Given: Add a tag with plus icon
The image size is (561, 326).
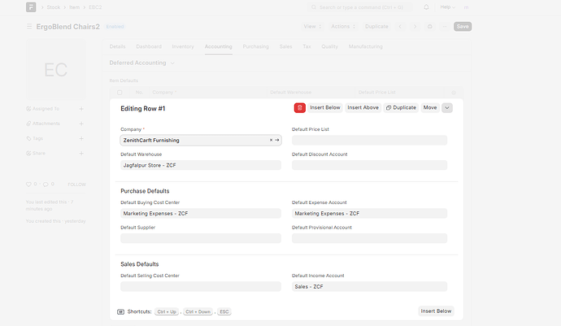Looking at the screenshot, I should coord(81,138).
